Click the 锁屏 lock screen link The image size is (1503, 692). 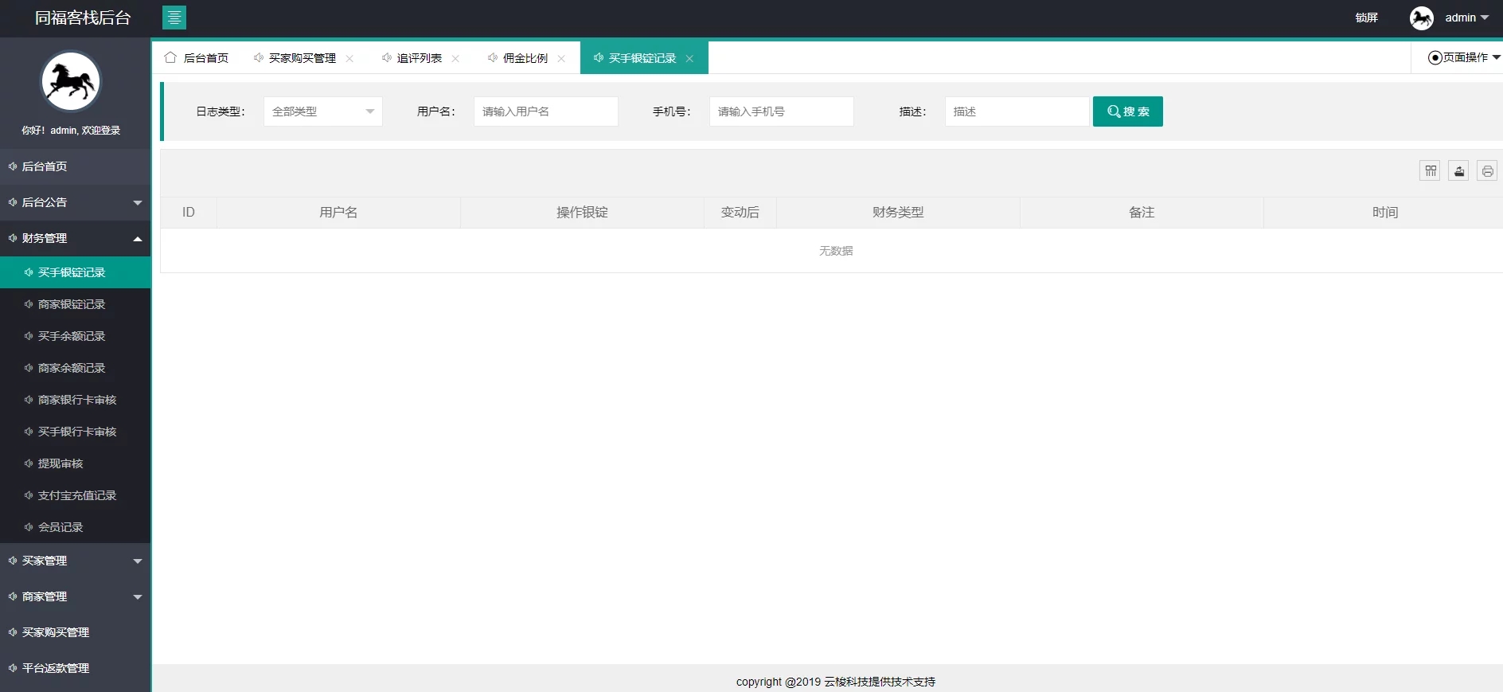(1366, 18)
